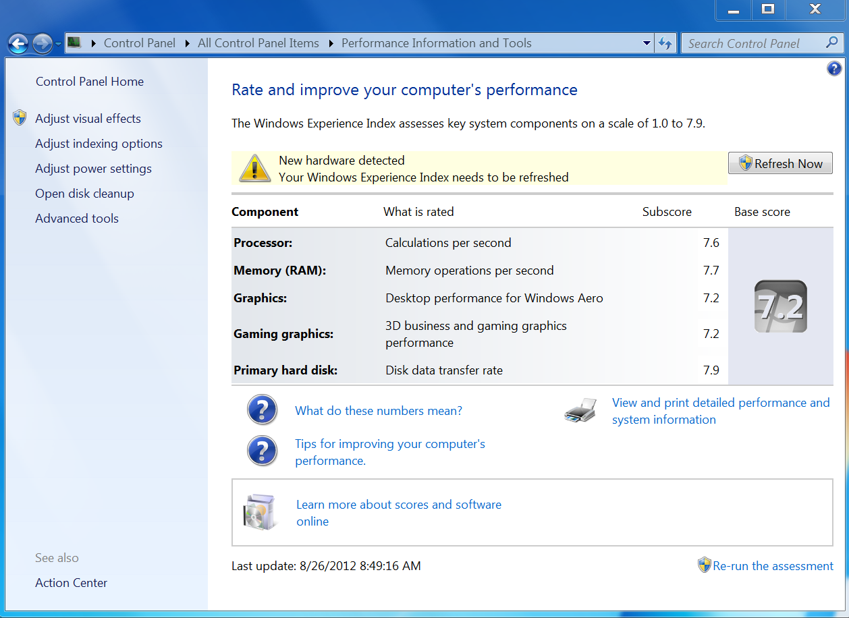This screenshot has height=618, width=849.
Task: Maximize the Control Panel window
Action: [x=768, y=9]
